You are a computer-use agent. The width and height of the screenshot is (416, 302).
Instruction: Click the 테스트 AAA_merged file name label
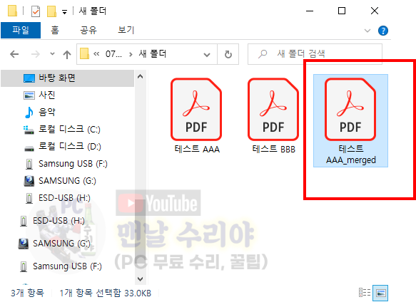[x=351, y=155]
